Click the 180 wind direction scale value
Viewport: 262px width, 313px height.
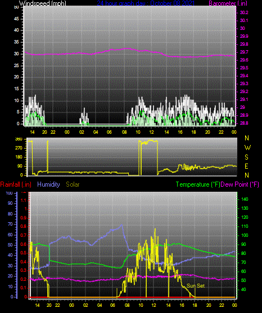click(x=19, y=157)
